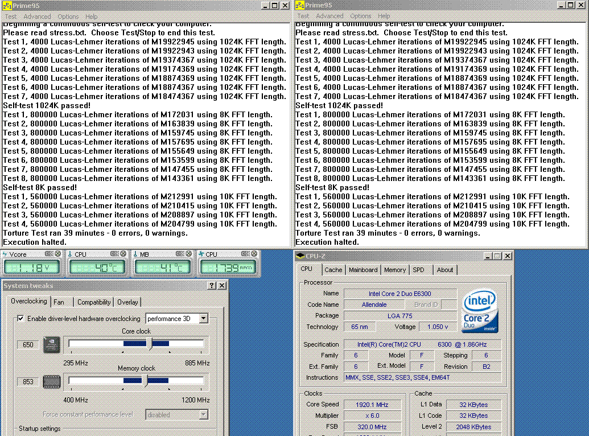Click the revision value 'B2'
Viewport: 589px width, 436px height.
[x=487, y=367]
